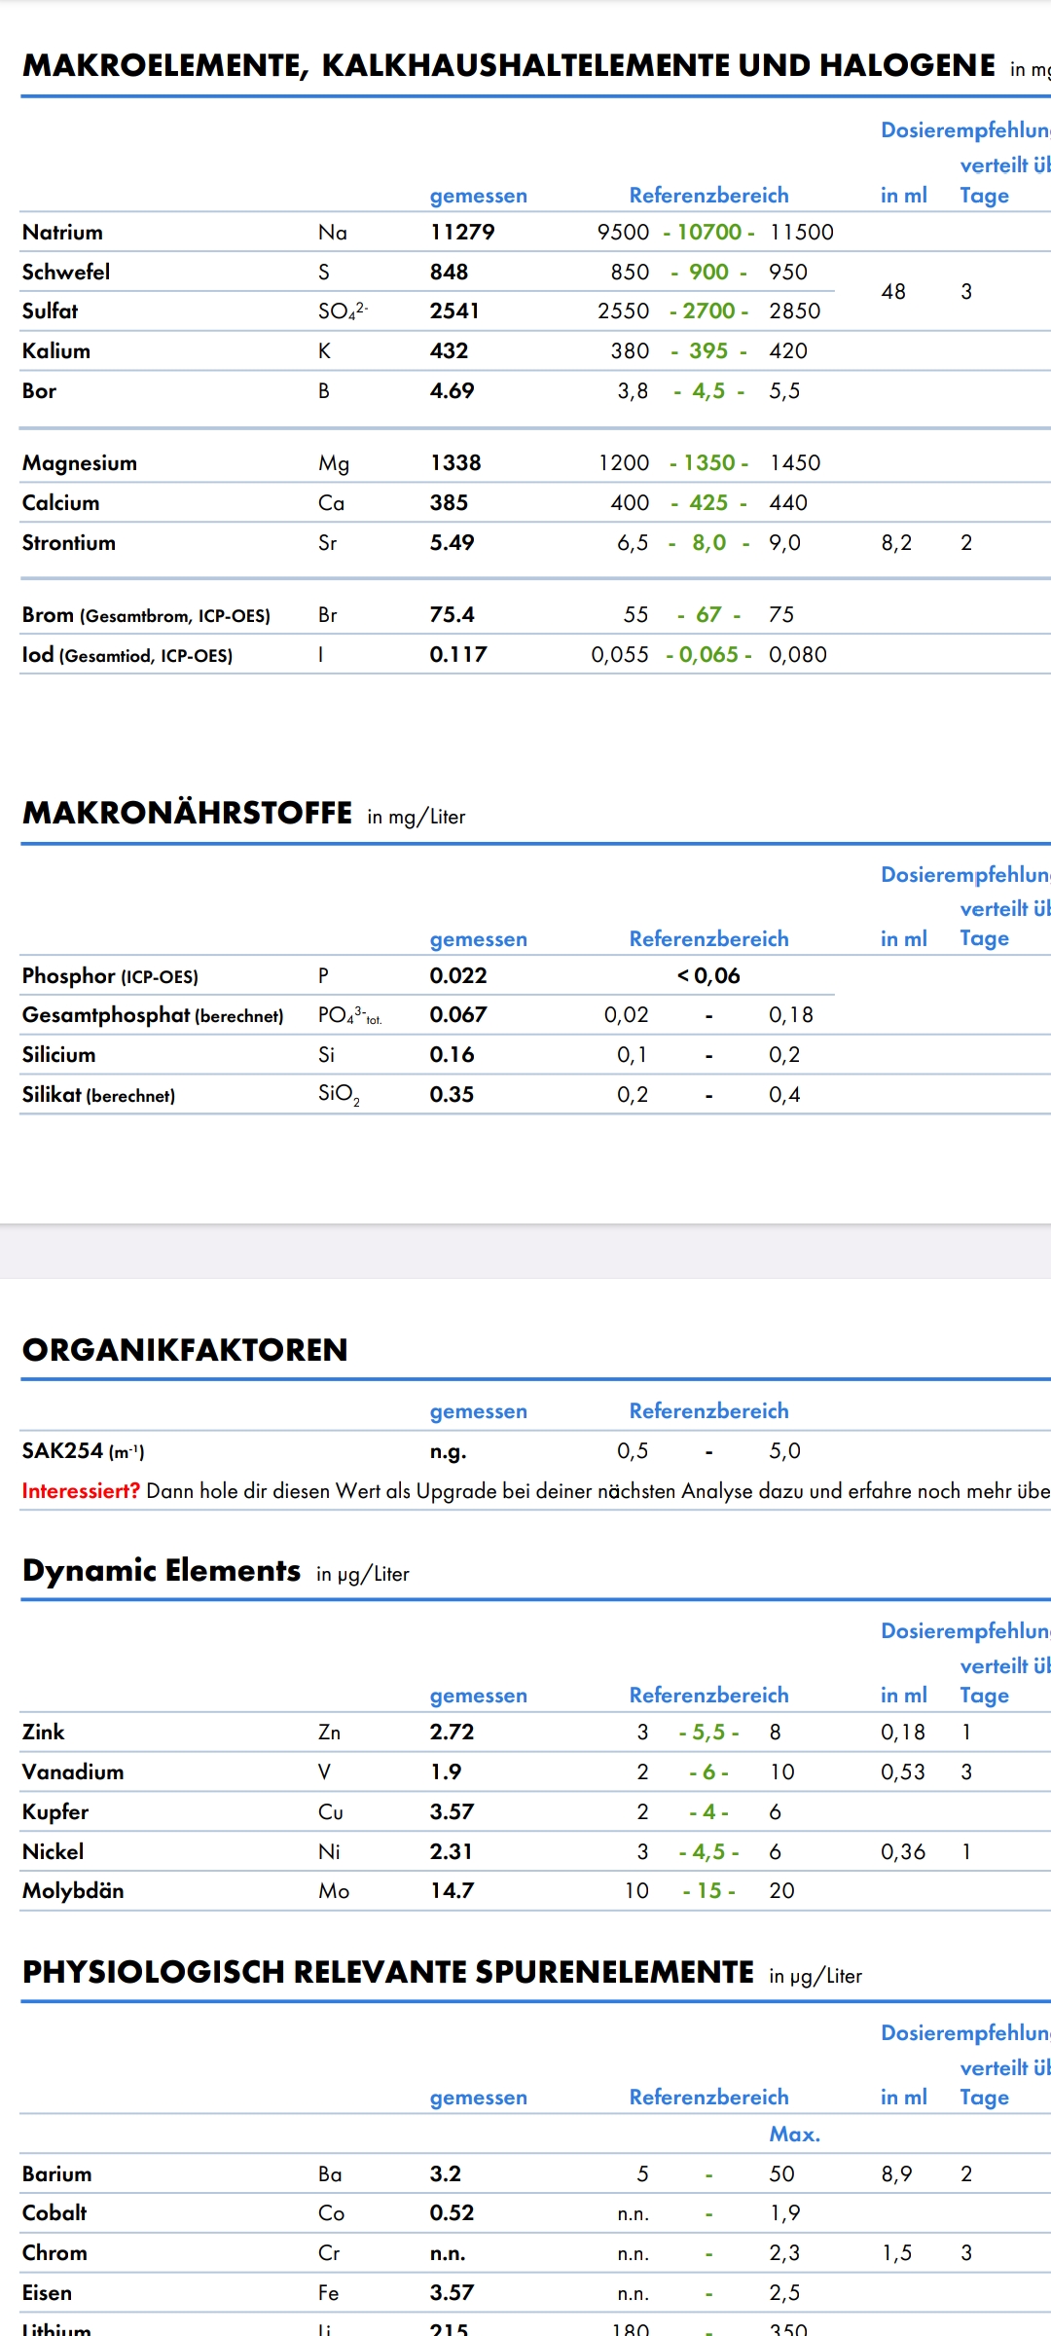Click the Phosphor reference value < 0,06
The image size is (1051, 2336).
tap(708, 975)
